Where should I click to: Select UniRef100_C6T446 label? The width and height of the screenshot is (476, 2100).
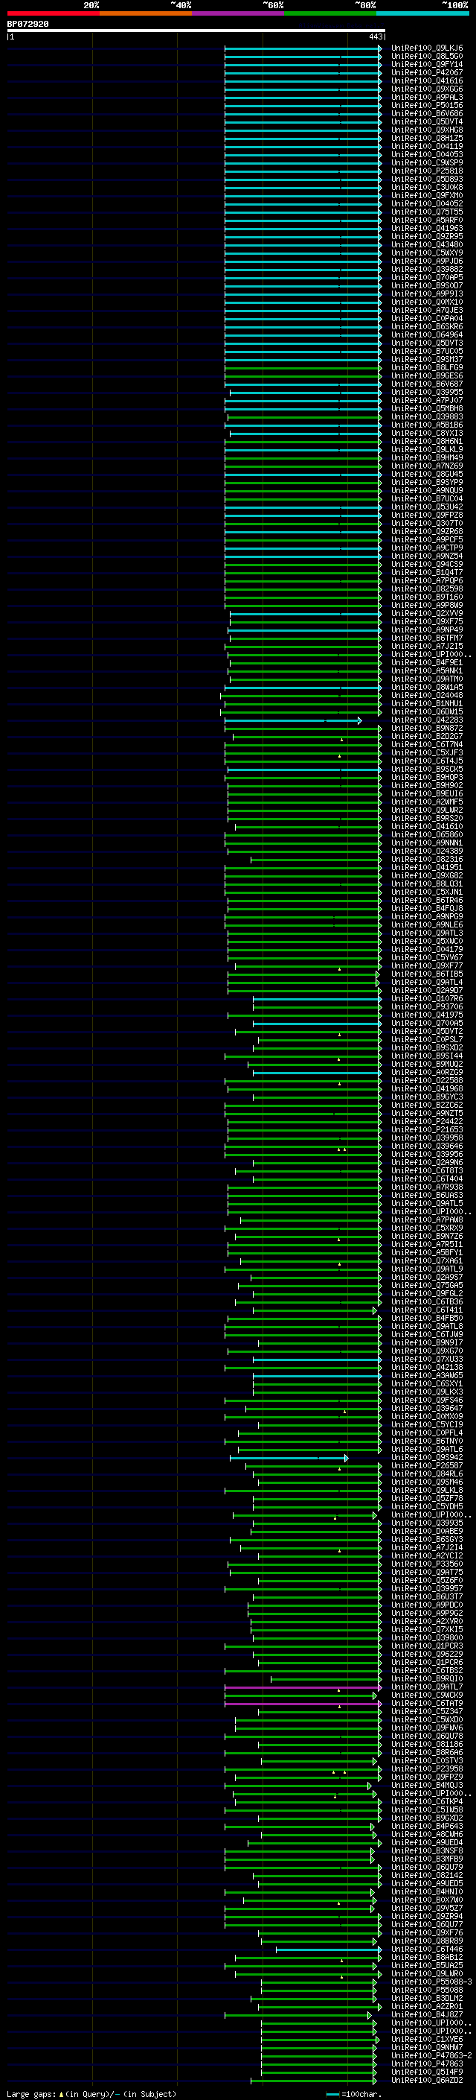point(427,1950)
